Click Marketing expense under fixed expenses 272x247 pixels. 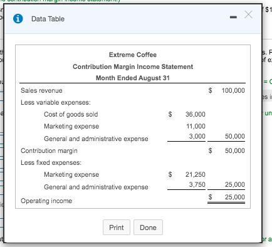click(x=71, y=174)
